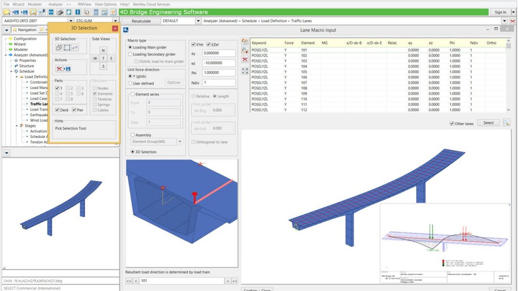518x291 pixels.
Task: Click the import (left-arrow save) toolbar icon
Action: tap(16, 12)
